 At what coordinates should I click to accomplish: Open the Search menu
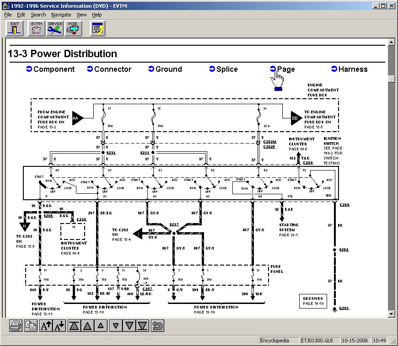pyautogui.click(x=38, y=15)
